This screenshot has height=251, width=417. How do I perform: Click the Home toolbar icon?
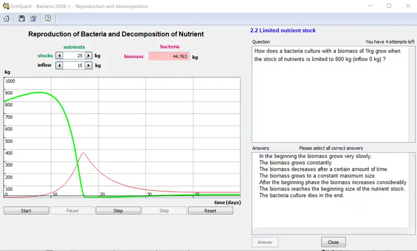(x=7, y=18)
